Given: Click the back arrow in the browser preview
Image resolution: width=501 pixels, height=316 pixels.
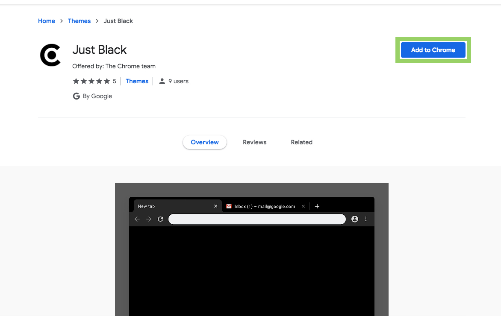Looking at the screenshot, I should point(137,219).
